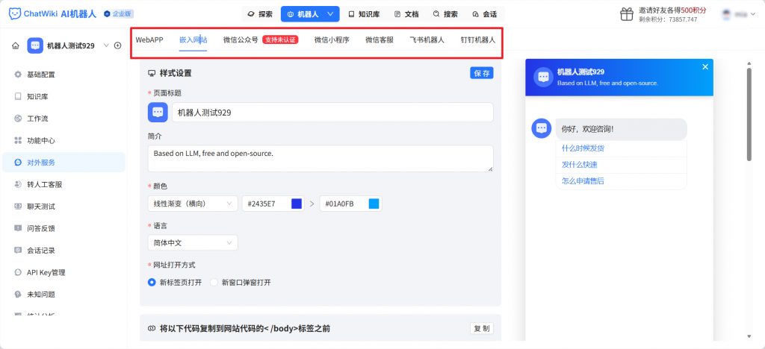The width and height of the screenshot is (765, 349).
Task: Switch to the 微信公众号 tab
Action: [x=241, y=40]
